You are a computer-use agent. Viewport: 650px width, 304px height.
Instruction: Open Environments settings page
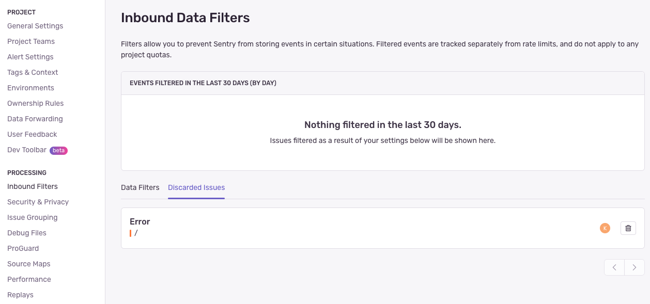30,88
